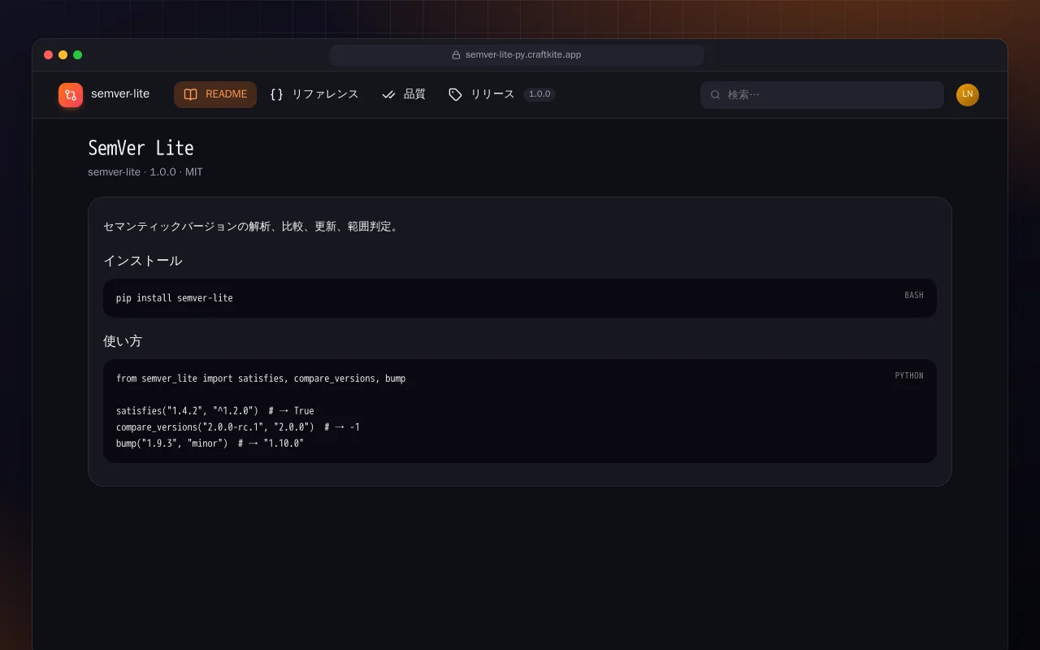The height and width of the screenshot is (650, 1040).
Task: Click the 1.0.0 version badge
Action: pyautogui.click(x=539, y=94)
